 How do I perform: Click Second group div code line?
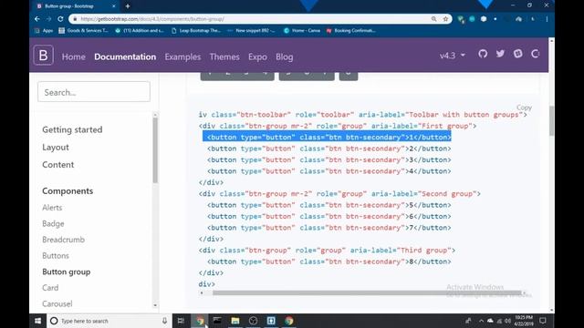(x=339, y=194)
